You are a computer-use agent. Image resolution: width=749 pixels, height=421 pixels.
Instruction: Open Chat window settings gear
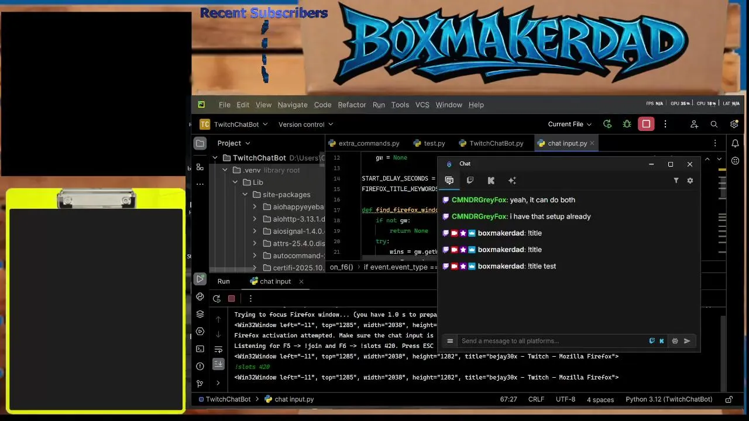click(690, 181)
